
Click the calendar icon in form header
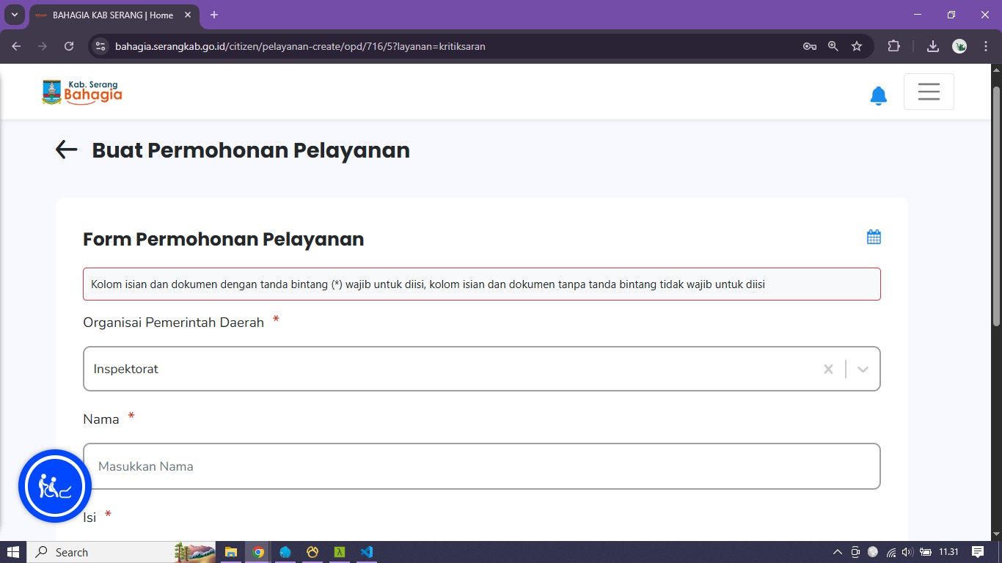coord(874,237)
